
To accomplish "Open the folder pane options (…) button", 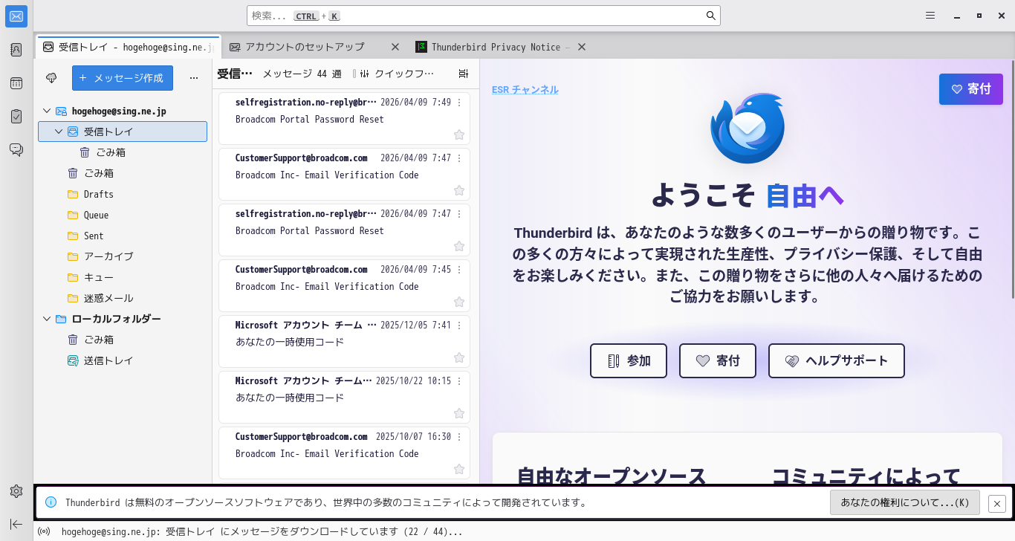I will click(194, 78).
